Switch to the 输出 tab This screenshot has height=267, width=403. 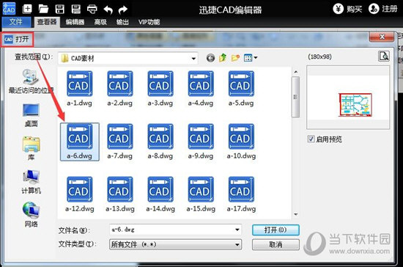coord(122,22)
